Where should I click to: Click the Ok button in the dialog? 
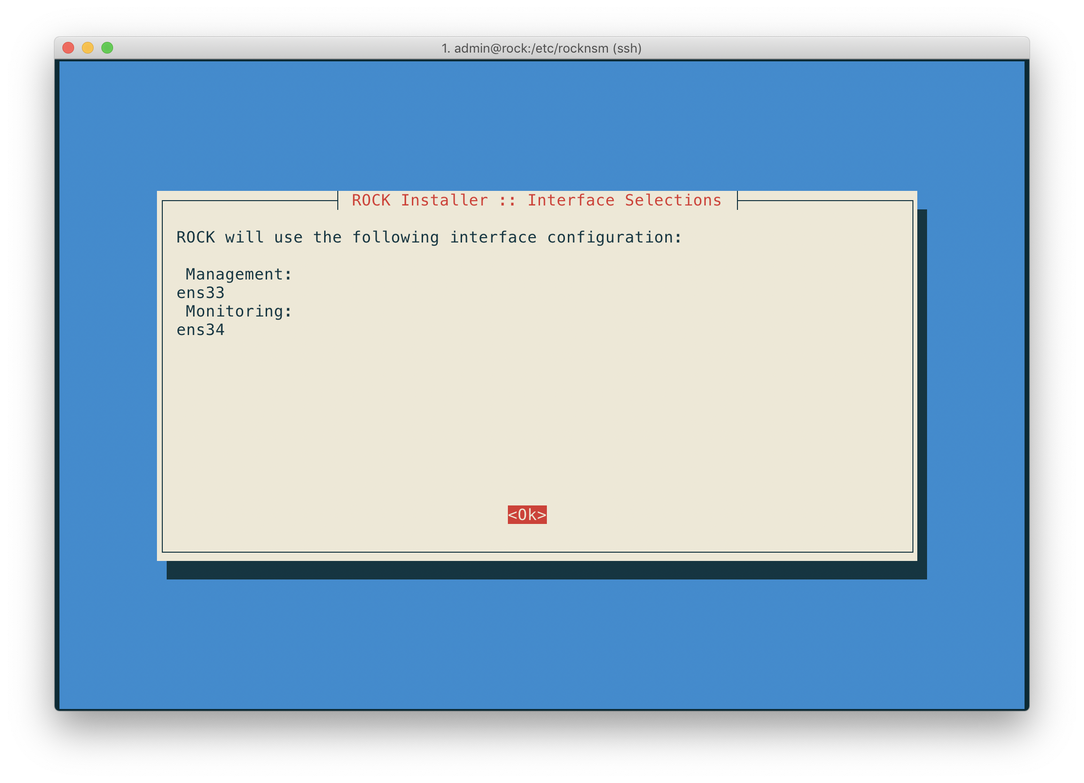coord(527,515)
